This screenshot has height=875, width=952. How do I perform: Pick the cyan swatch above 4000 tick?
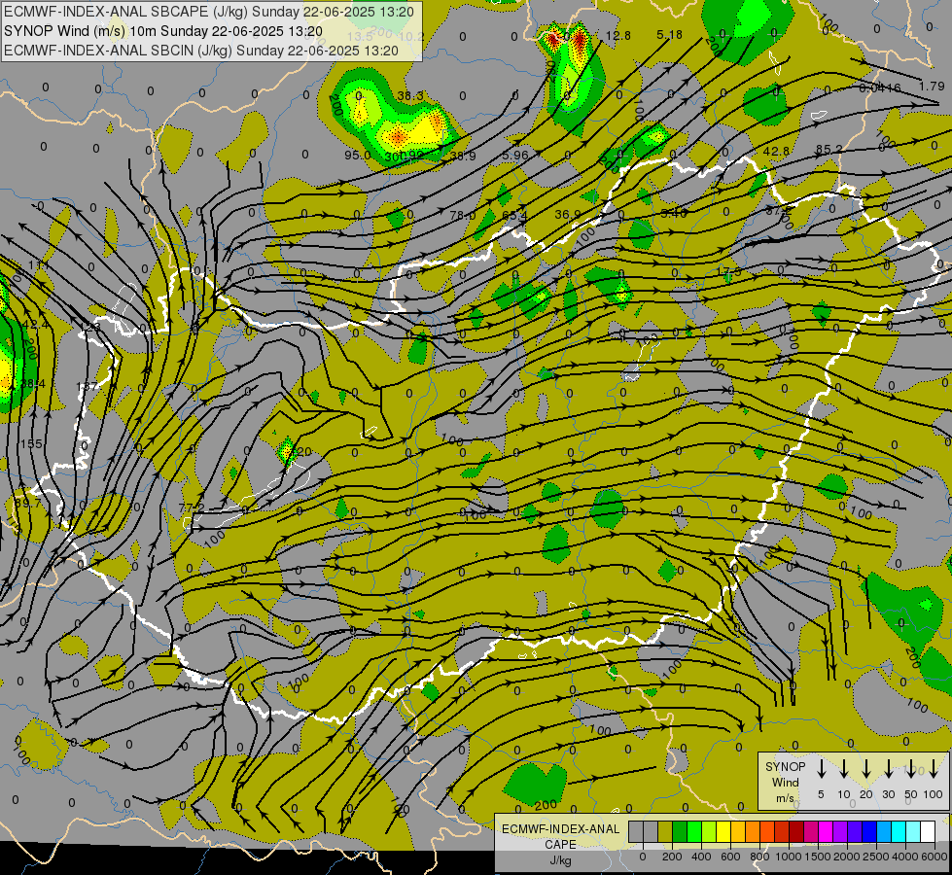point(899,831)
